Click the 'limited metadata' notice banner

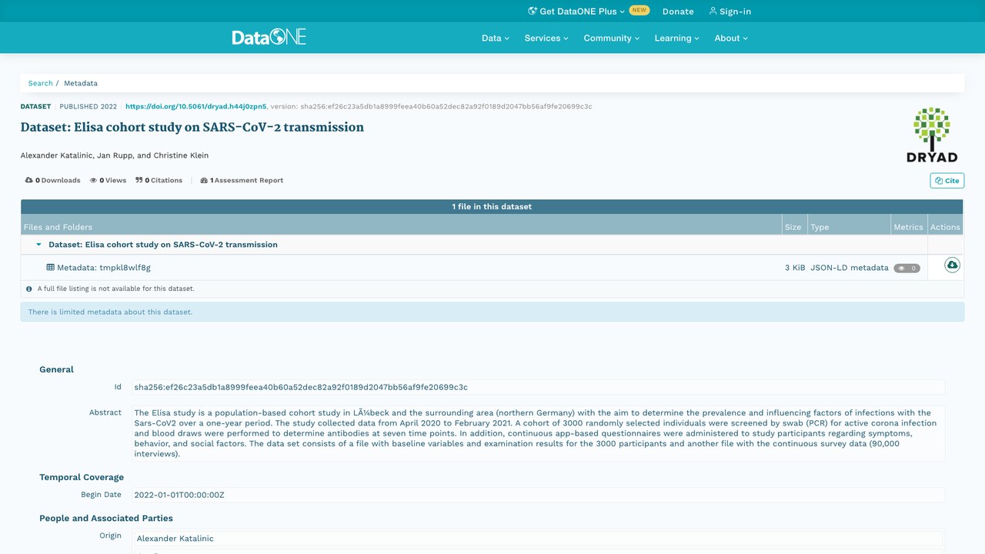pos(492,312)
